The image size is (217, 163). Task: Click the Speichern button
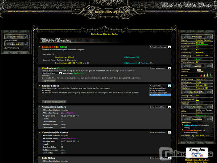(x=49, y=80)
